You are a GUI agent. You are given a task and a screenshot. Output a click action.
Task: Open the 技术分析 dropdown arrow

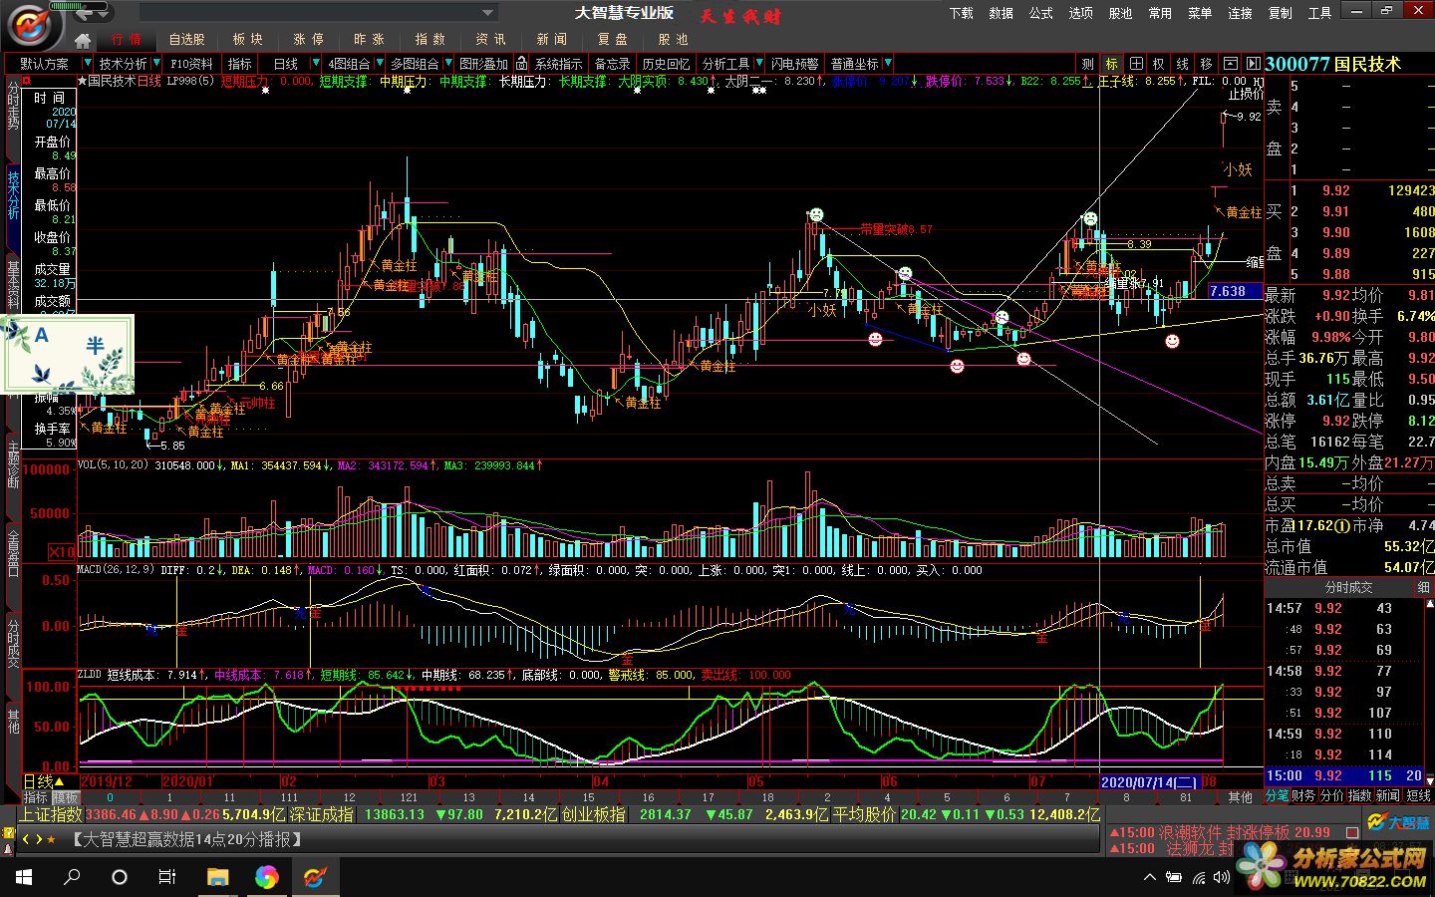pos(155,63)
